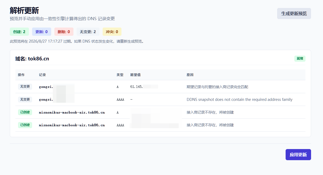This screenshot has height=175, width=323.
Task: Click the 操作 column header
Action: tap(21, 75)
